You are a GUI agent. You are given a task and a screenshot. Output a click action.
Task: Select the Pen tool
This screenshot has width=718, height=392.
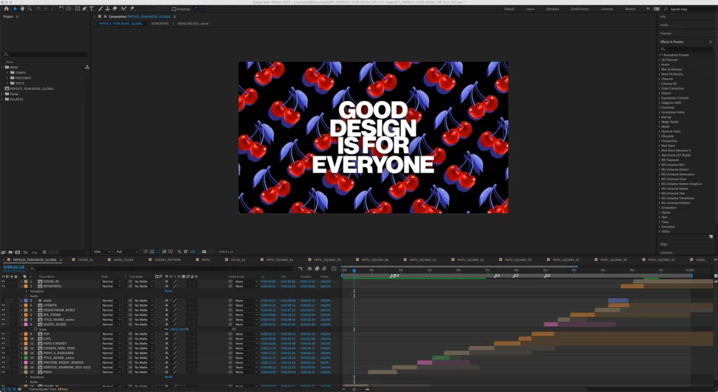(x=84, y=8)
